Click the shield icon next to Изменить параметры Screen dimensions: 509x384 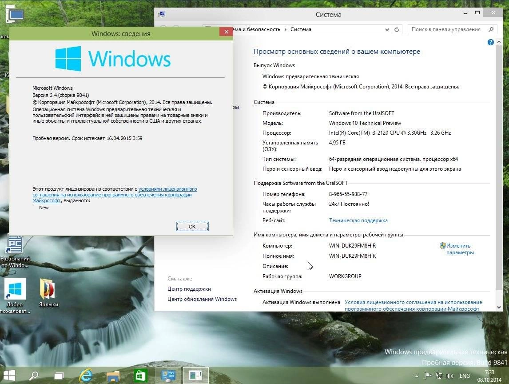442,246
